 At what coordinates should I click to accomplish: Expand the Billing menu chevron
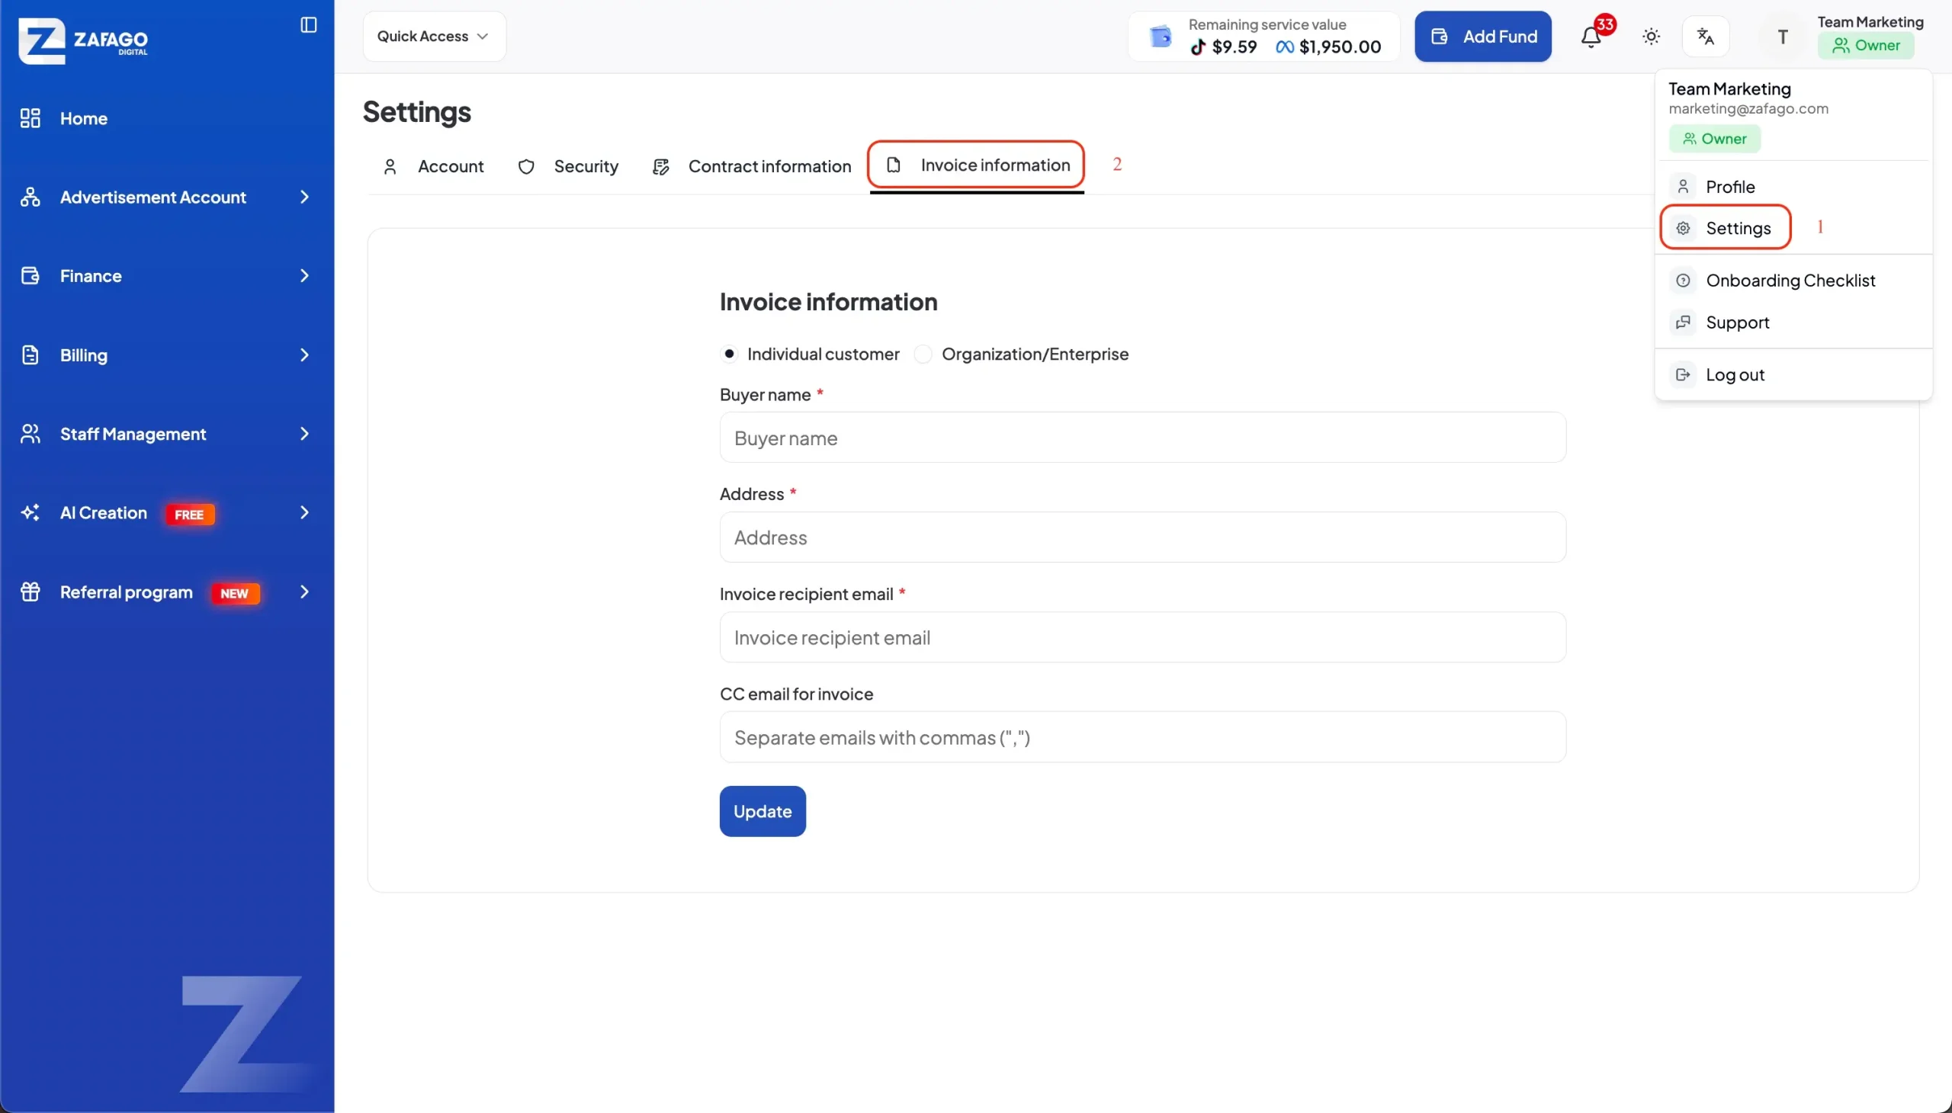pos(304,354)
